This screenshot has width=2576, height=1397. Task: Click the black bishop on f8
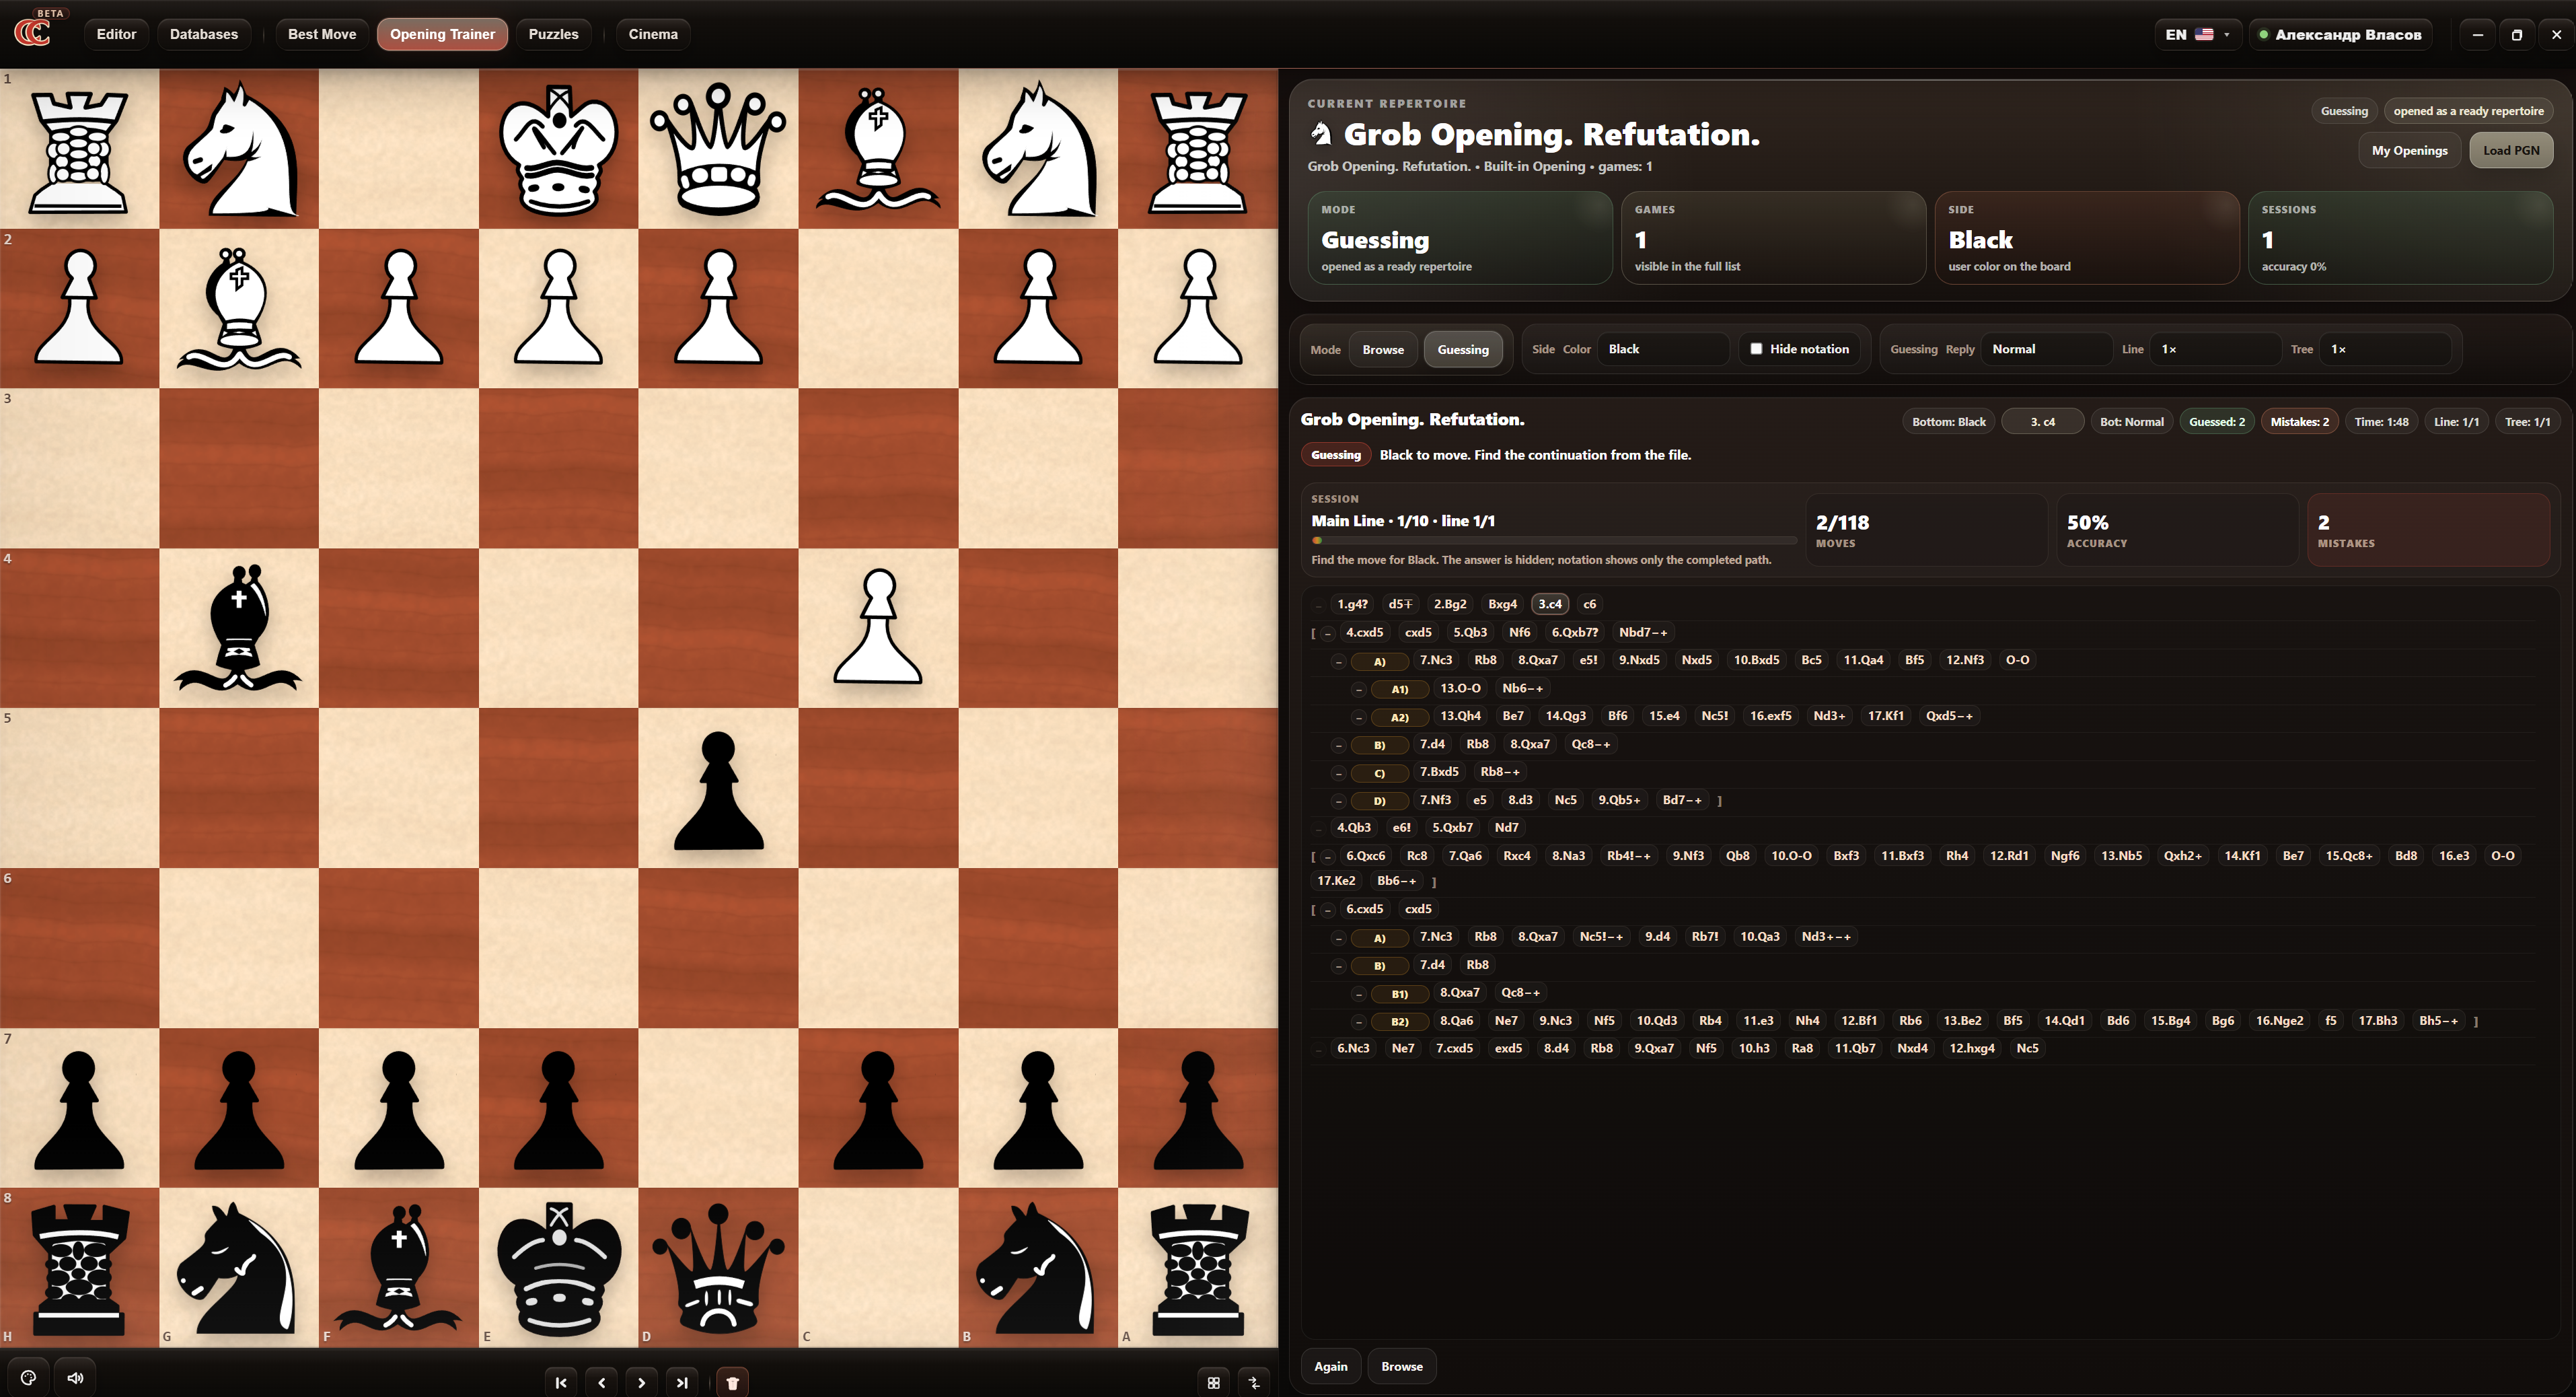[x=399, y=1268]
